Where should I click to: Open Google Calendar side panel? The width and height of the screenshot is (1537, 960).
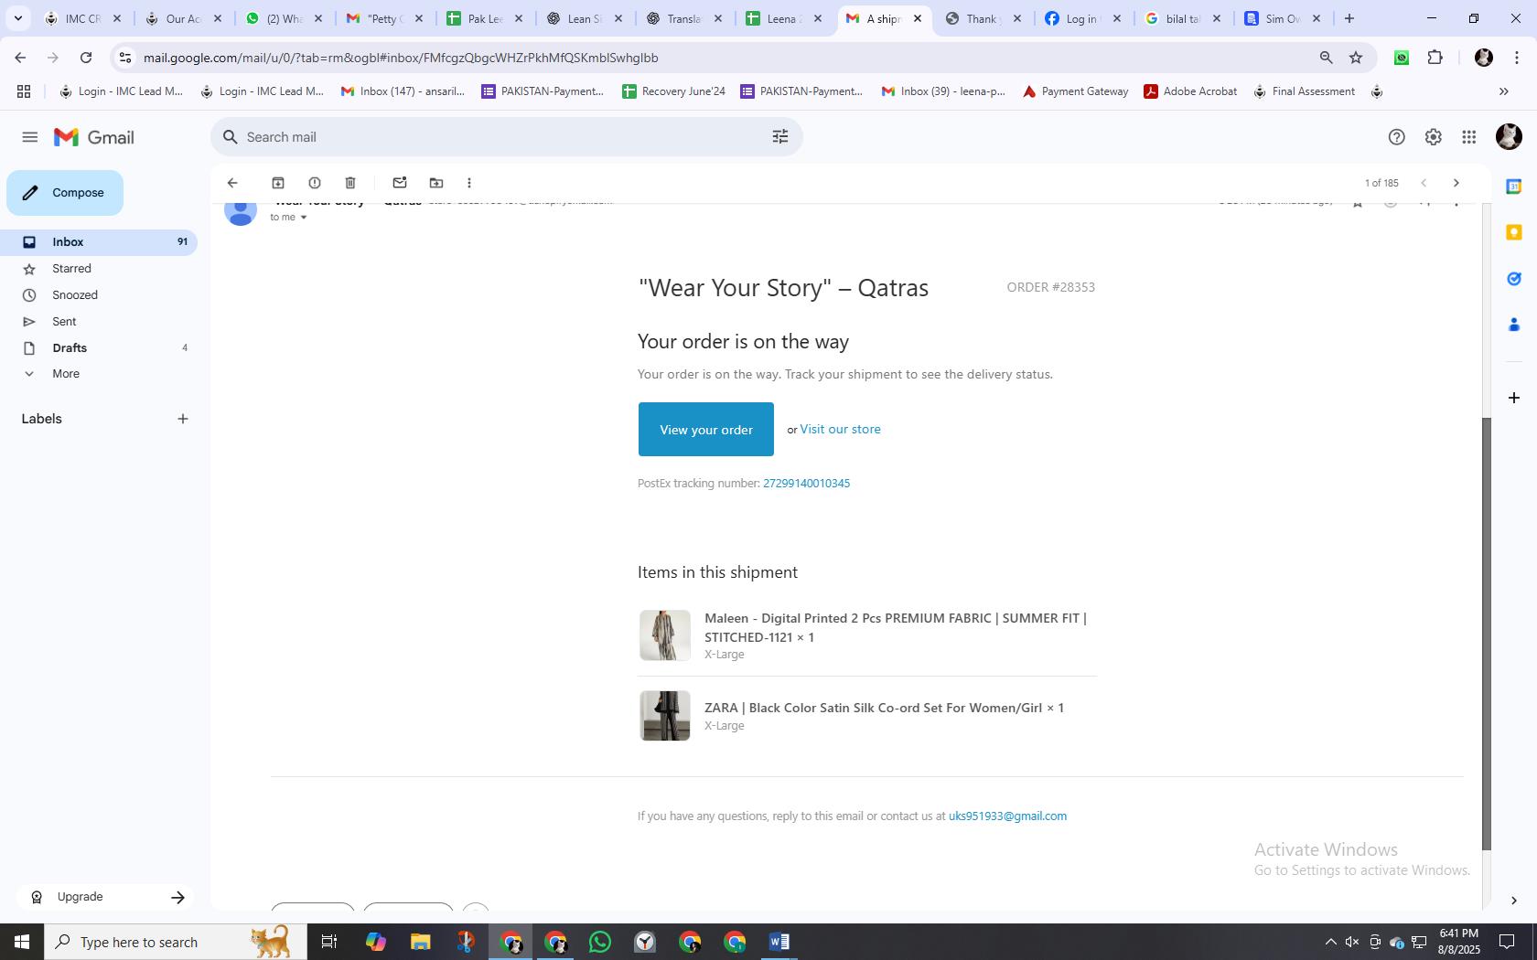click(1514, 187)
